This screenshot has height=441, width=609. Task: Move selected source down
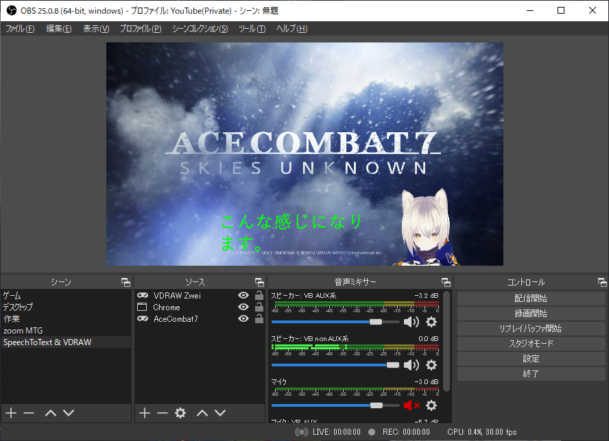[x=220, y=413]
